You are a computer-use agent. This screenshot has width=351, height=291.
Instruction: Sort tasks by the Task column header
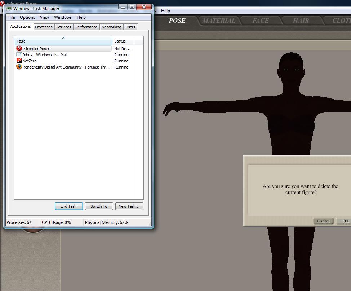pos(63,41)
